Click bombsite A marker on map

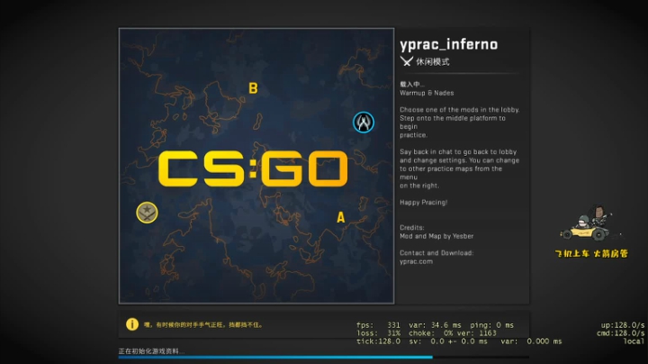pyautogui.click(x=340, y=217)
